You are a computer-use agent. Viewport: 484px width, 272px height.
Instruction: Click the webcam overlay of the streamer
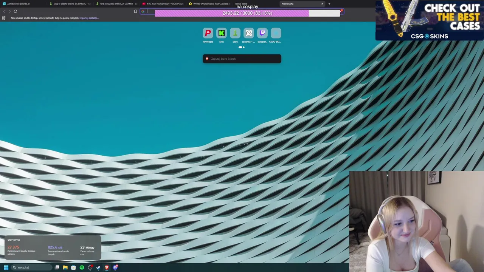tap(417, 221)
